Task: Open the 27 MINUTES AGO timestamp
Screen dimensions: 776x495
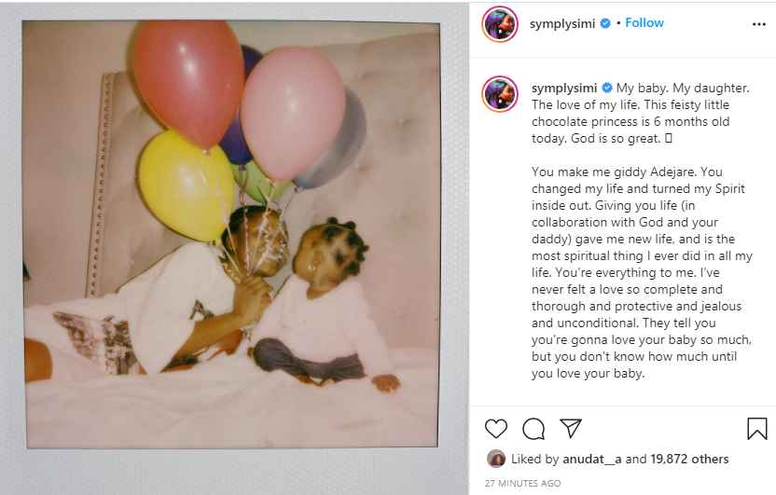Action: 522,483
